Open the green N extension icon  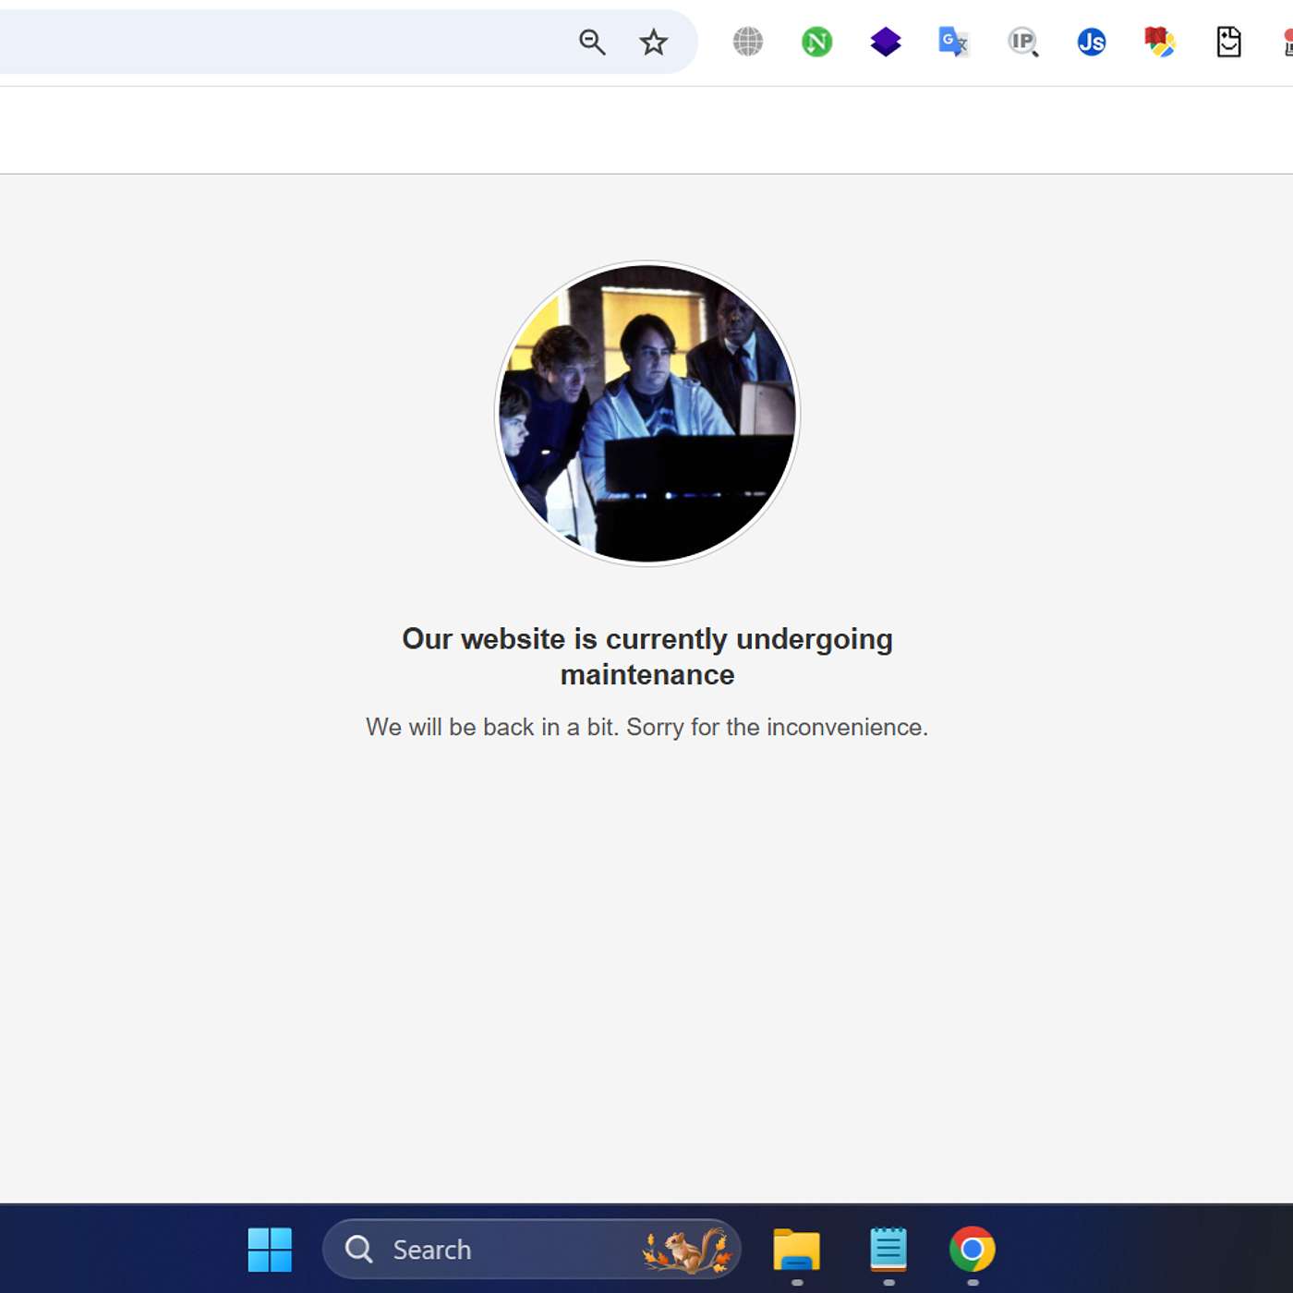pos(816,42)
